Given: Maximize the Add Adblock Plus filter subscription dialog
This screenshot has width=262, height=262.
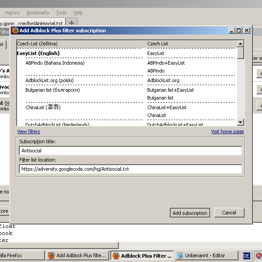Looking at the screenshot, I should click(239, 31).
